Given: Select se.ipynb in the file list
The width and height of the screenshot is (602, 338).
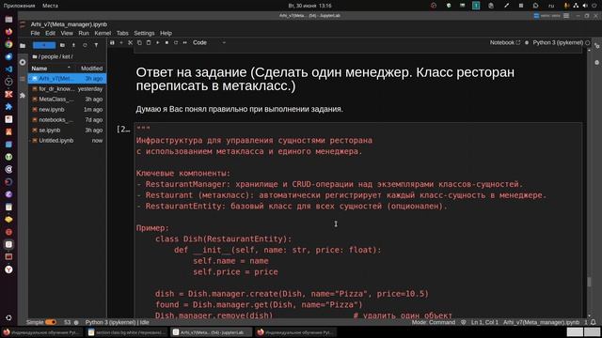Looking at the screenshot, I should (x=67, y=131).
